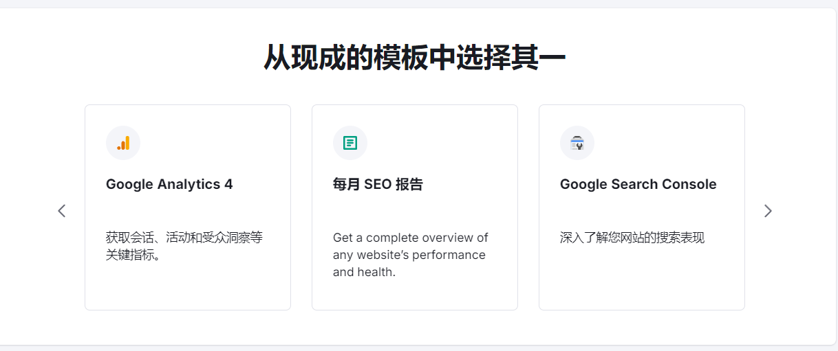
Task: Go to previous templates with left arrow
Action: [x=62, y=211]
